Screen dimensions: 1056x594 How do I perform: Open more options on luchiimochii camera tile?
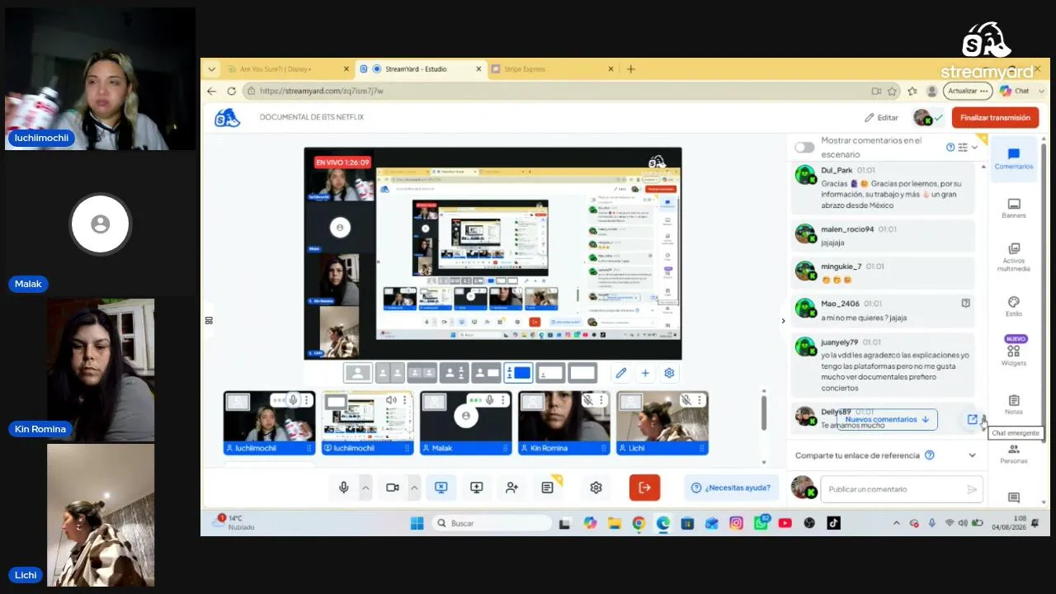pyautogui.click(x=306, y=400)
